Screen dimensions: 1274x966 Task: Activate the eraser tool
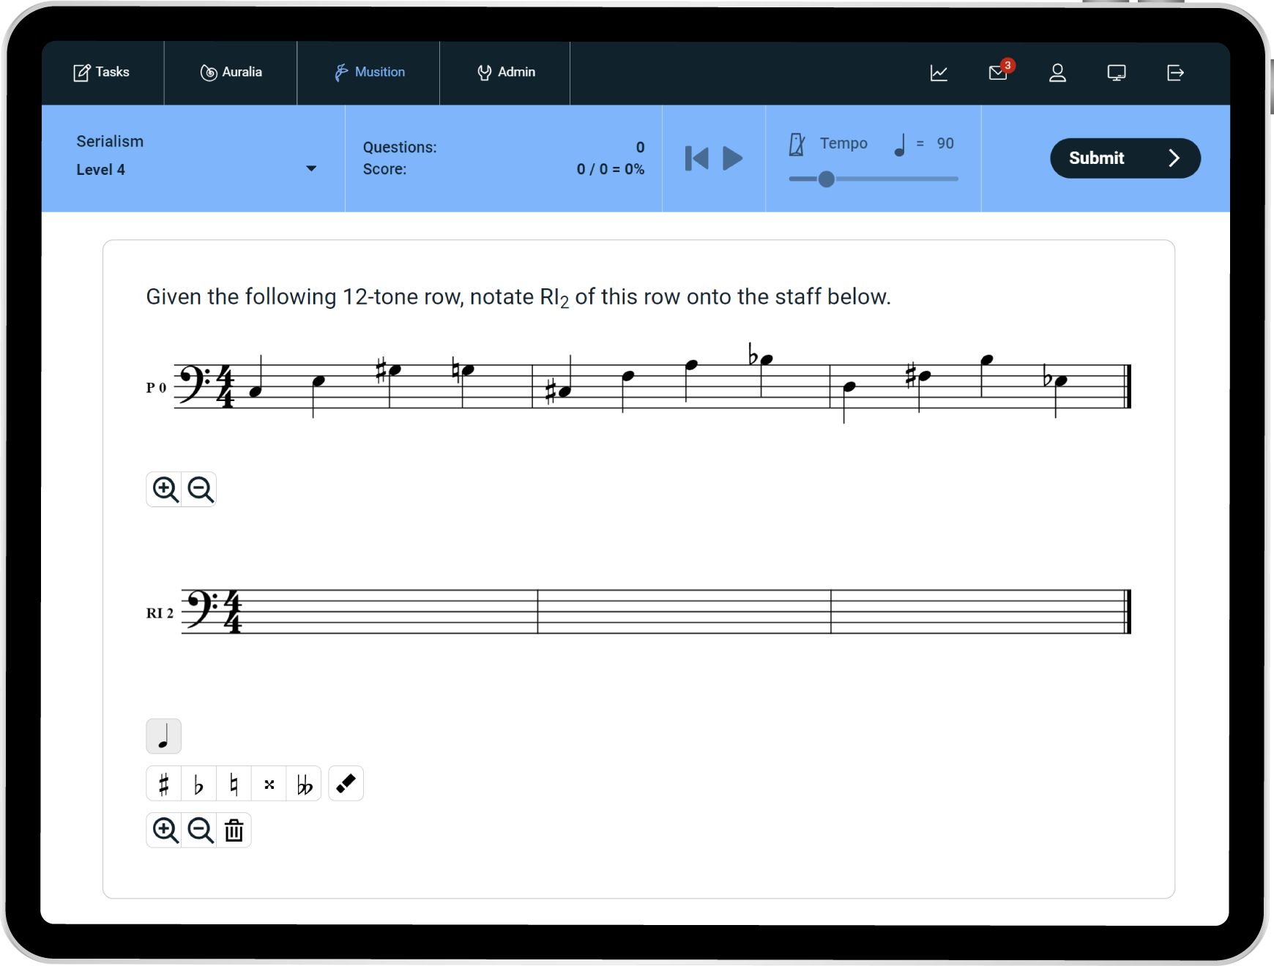point(346,784)
